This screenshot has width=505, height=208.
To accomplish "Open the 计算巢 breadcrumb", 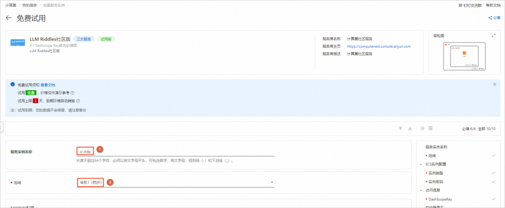I will 11,5.
